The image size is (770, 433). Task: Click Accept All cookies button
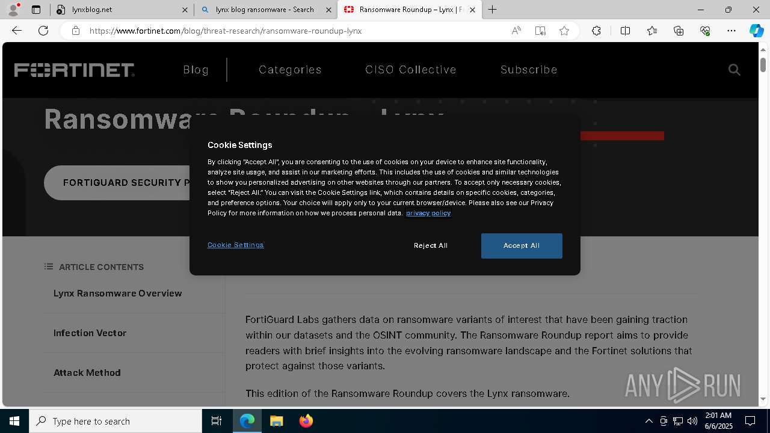click(x=522, y=246)
